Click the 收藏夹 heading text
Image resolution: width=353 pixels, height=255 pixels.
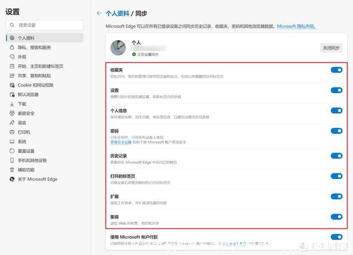116,70
